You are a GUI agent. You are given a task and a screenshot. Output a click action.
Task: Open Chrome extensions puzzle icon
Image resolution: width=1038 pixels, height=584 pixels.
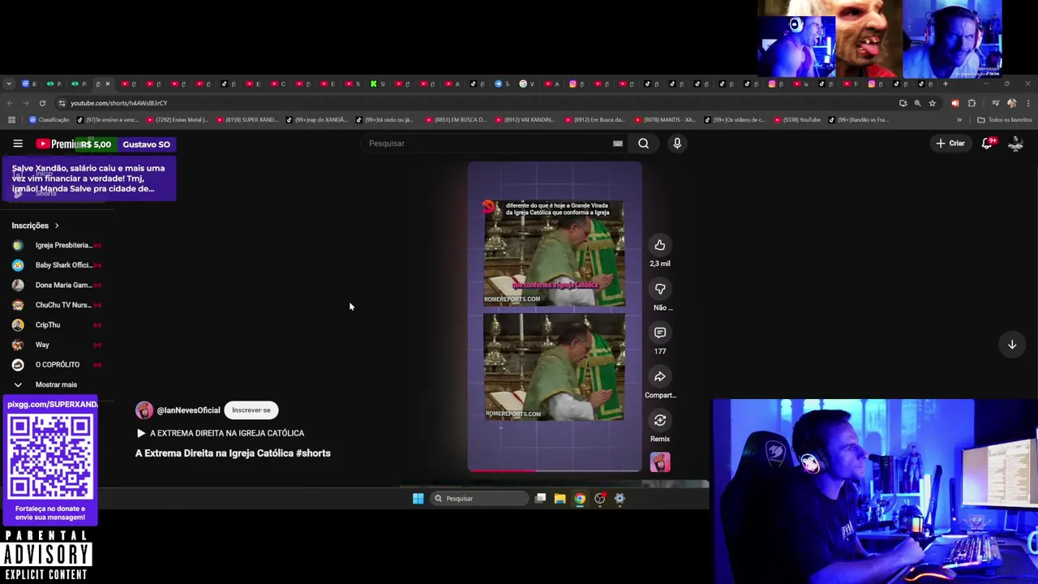pyautogui.click(x=972, y=103)
